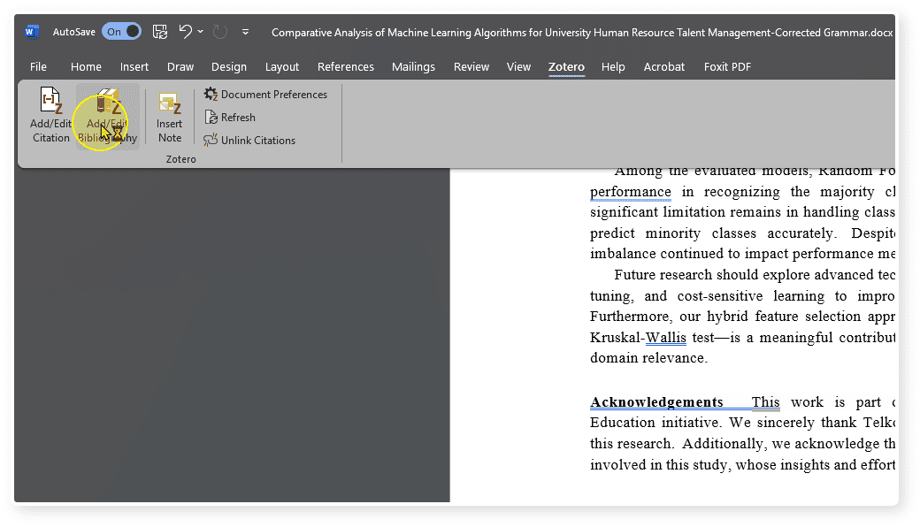This screenshot has width=920, height=527.
Task: Click the Save icon in title bar
Action: click(x=160, y=32)
